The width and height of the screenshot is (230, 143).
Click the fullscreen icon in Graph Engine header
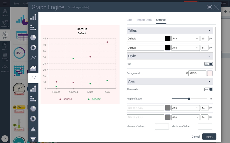(x=209, y=7)
